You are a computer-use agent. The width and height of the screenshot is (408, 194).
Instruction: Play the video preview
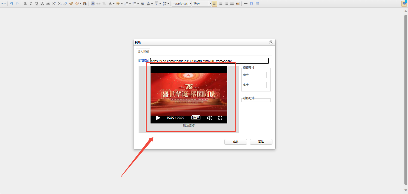pos(158,118)
